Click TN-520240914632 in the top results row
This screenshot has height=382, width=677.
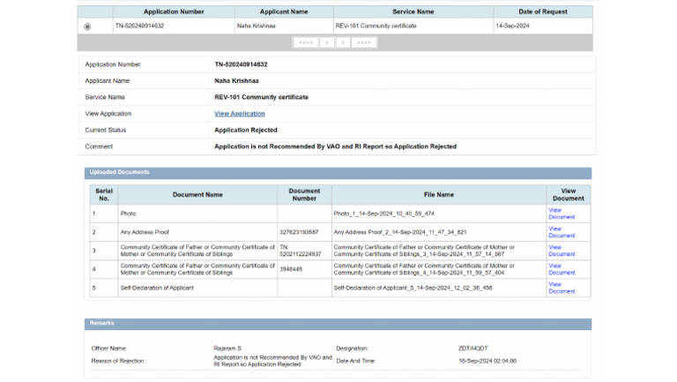click(139, 26)
